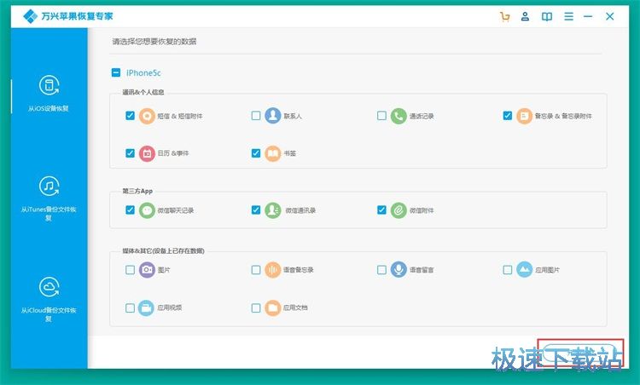The image size is (640, 385).
Task: Close the application window
Action: pos(610,16)
